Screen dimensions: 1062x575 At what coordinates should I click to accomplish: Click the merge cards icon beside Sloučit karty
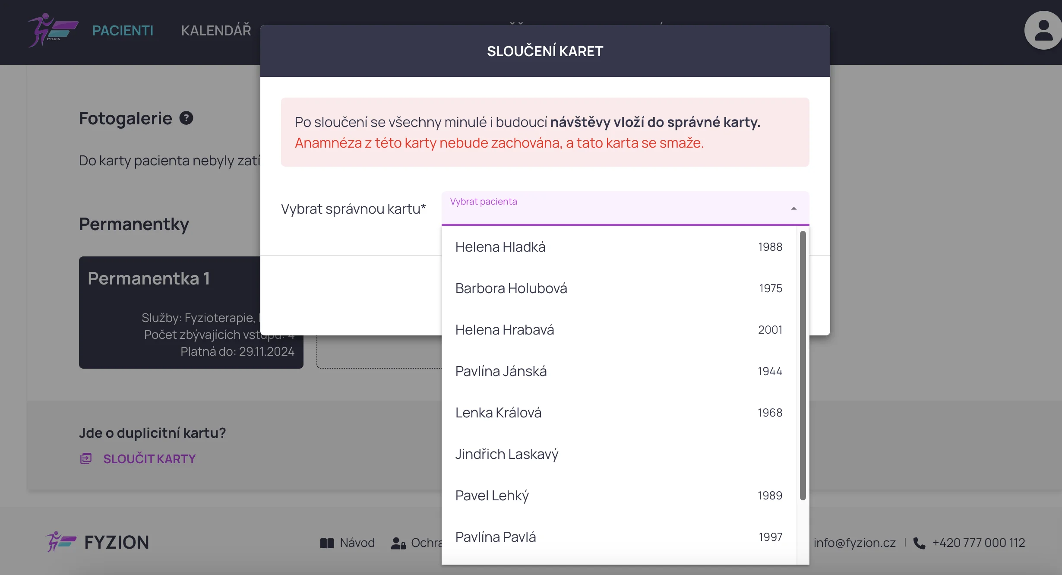[x=86, y=458]
